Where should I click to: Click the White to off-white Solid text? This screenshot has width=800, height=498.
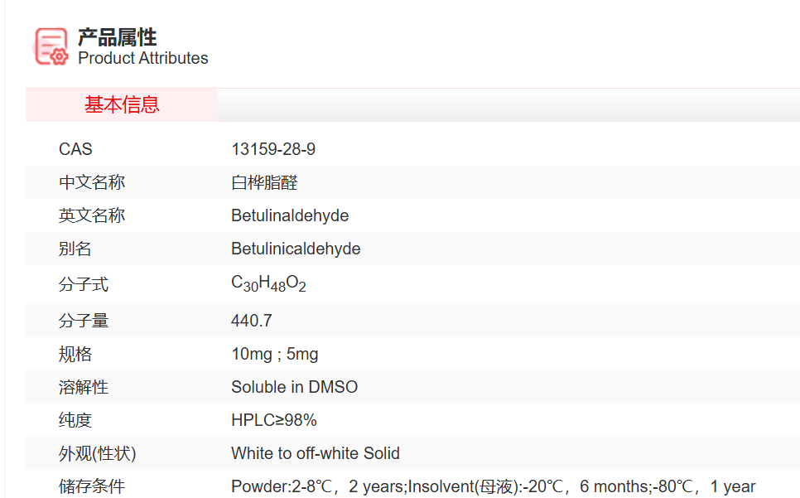coord(315,453)
